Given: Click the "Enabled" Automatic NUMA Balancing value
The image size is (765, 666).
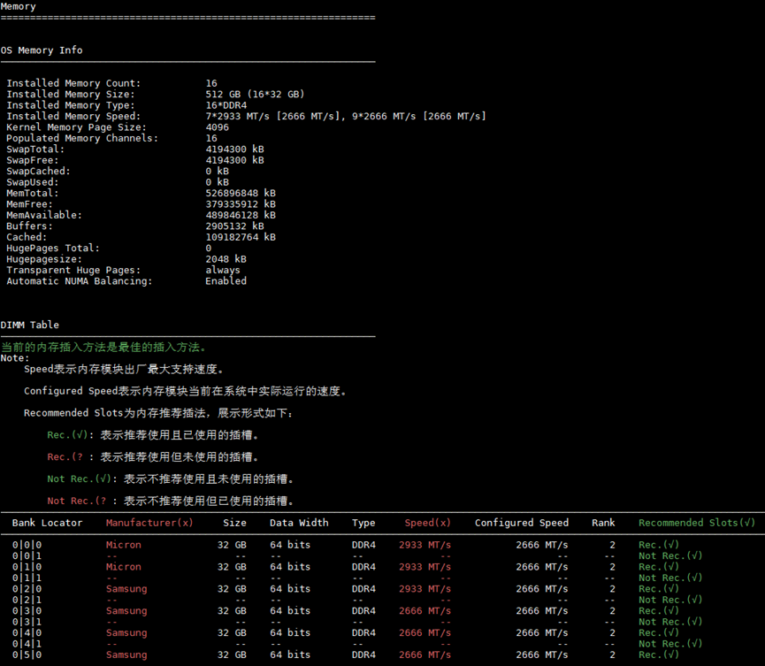Looking at the screenshot, I should (226, 281).
